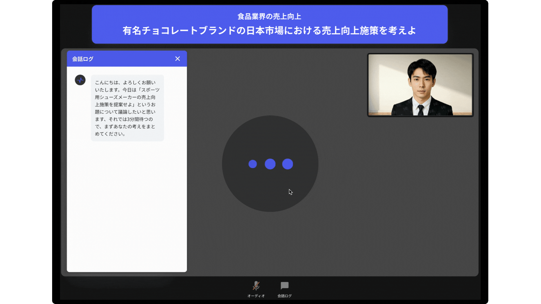Screen dimensions: 541x304
Task: Click the オーディオ menu label
Action: [256, 296]
